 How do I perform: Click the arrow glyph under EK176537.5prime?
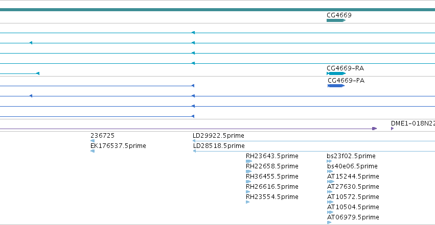[93, 151]
